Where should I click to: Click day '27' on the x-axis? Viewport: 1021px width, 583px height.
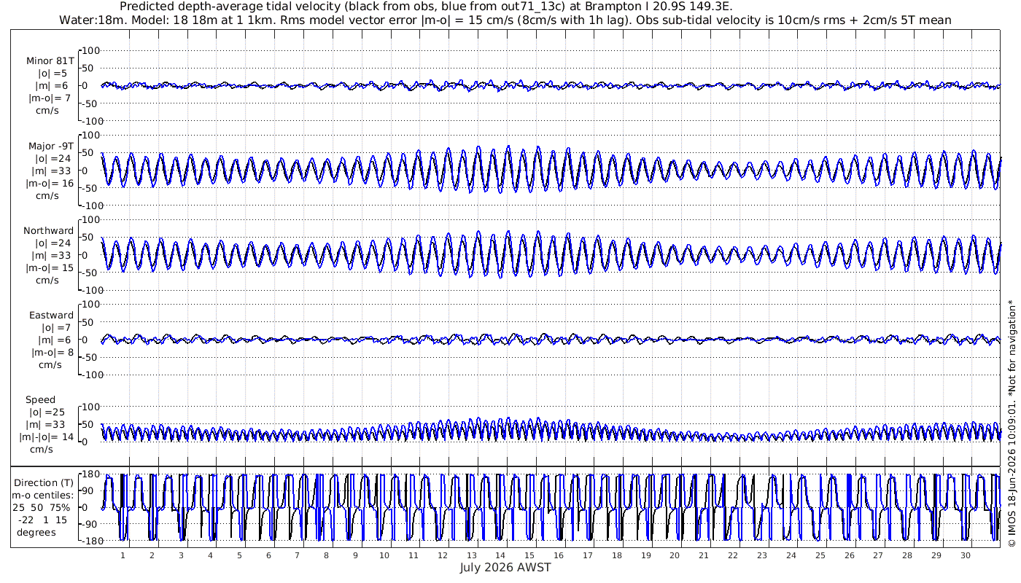point(878,555)
